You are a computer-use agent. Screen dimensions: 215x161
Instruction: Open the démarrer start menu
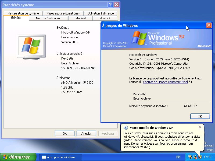[x=18, y=157]
